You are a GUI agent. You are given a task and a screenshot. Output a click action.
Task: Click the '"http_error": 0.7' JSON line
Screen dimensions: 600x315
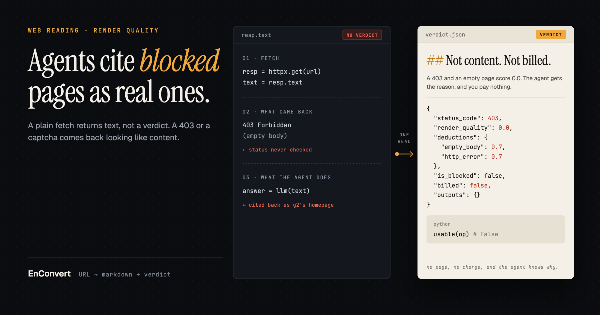(x=471, y=156)
